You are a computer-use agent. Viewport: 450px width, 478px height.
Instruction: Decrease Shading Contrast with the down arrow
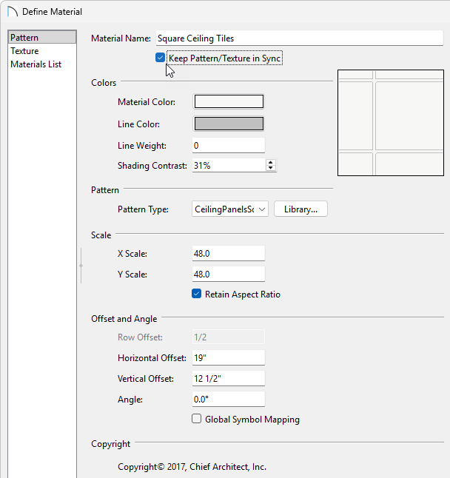[x=271, y=169]
